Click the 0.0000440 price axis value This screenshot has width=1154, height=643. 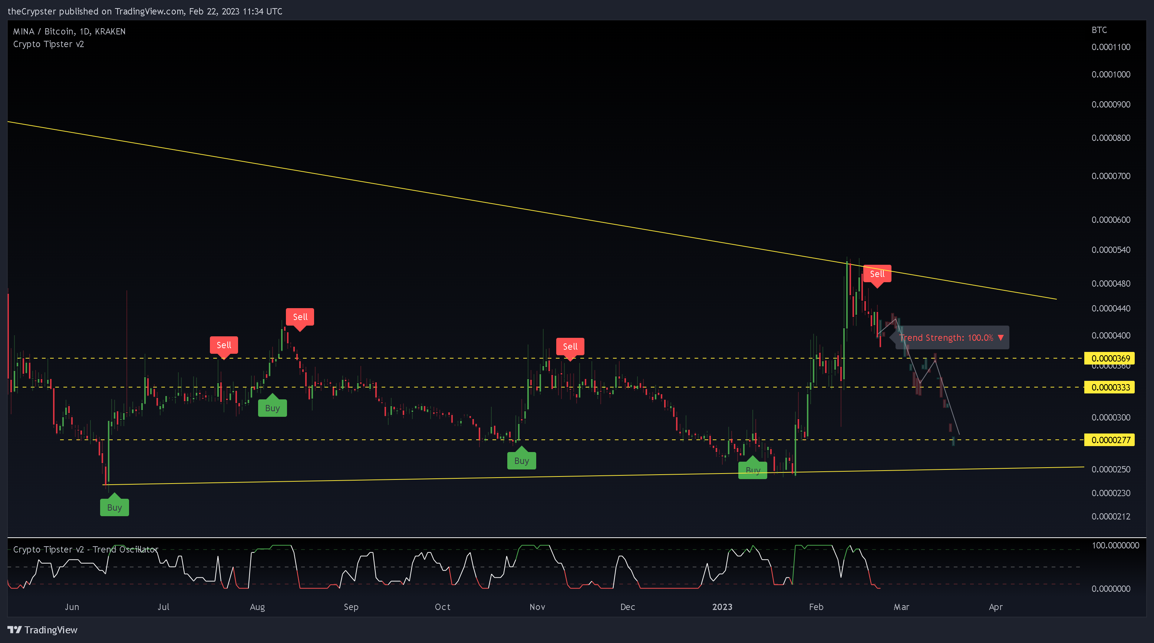click(x=1111, y=308)
